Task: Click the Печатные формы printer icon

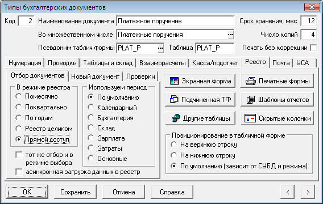Action: [250, 81]
